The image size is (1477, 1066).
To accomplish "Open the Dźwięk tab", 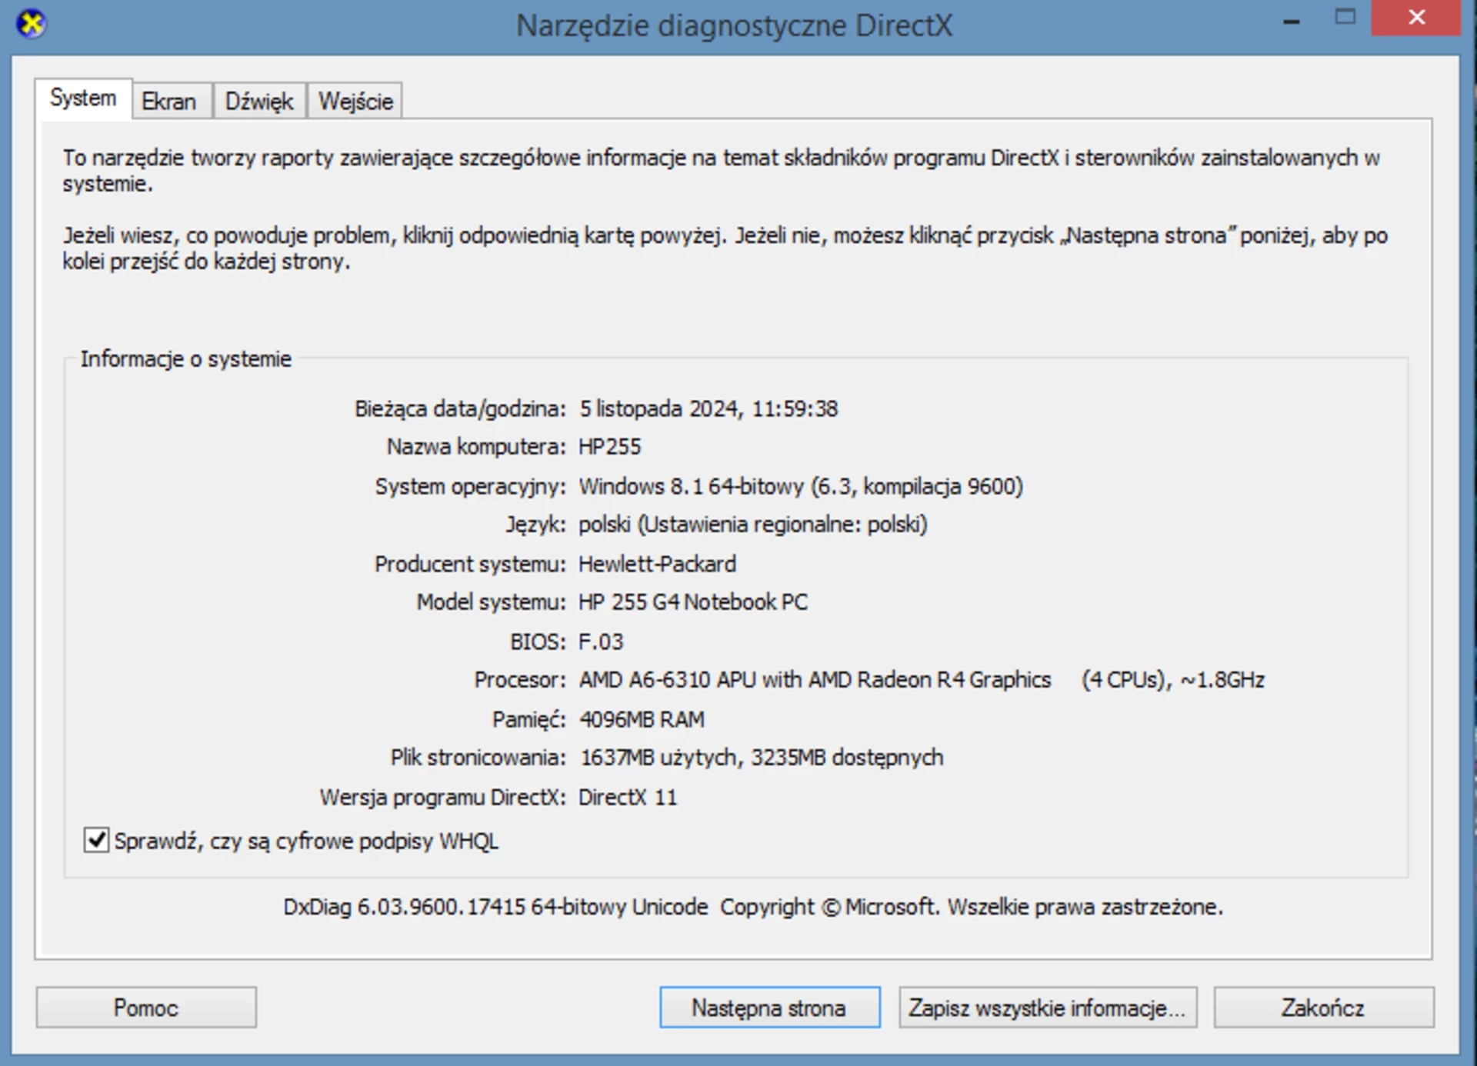I will (x=259, y=101).
